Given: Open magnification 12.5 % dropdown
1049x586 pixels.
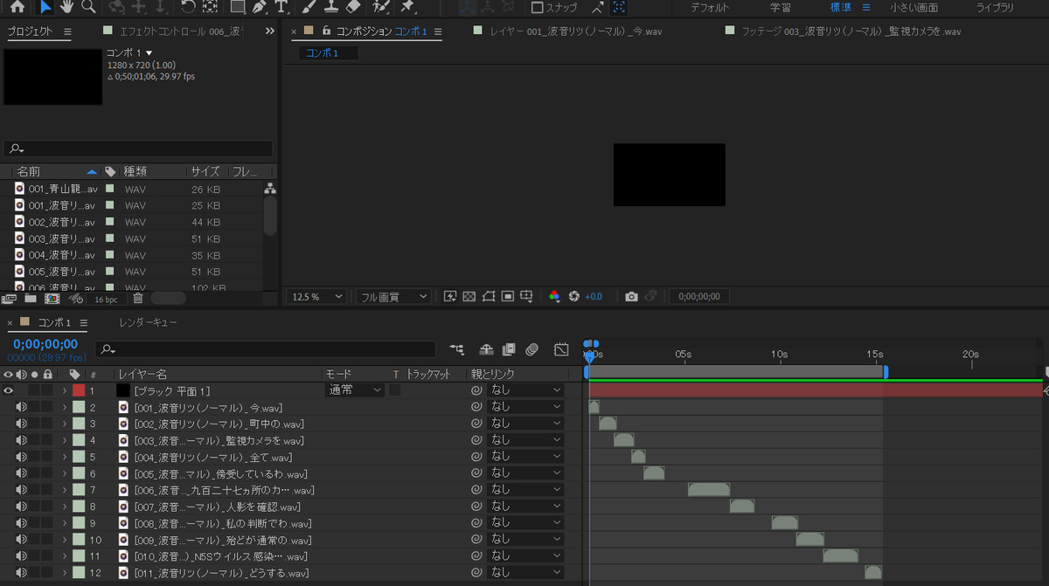Looking at the screenshot, I should 316,297.
